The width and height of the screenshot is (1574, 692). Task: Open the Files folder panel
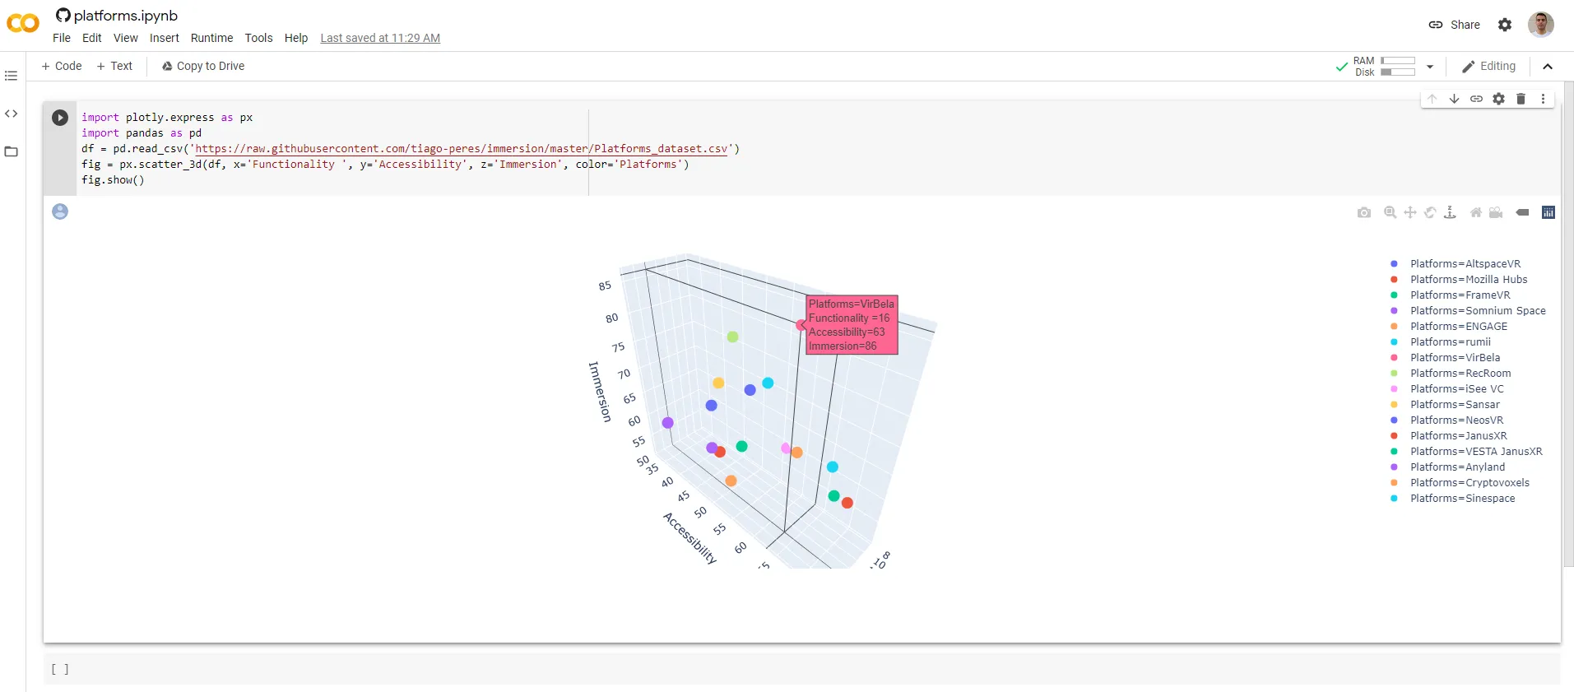point(11,151)
